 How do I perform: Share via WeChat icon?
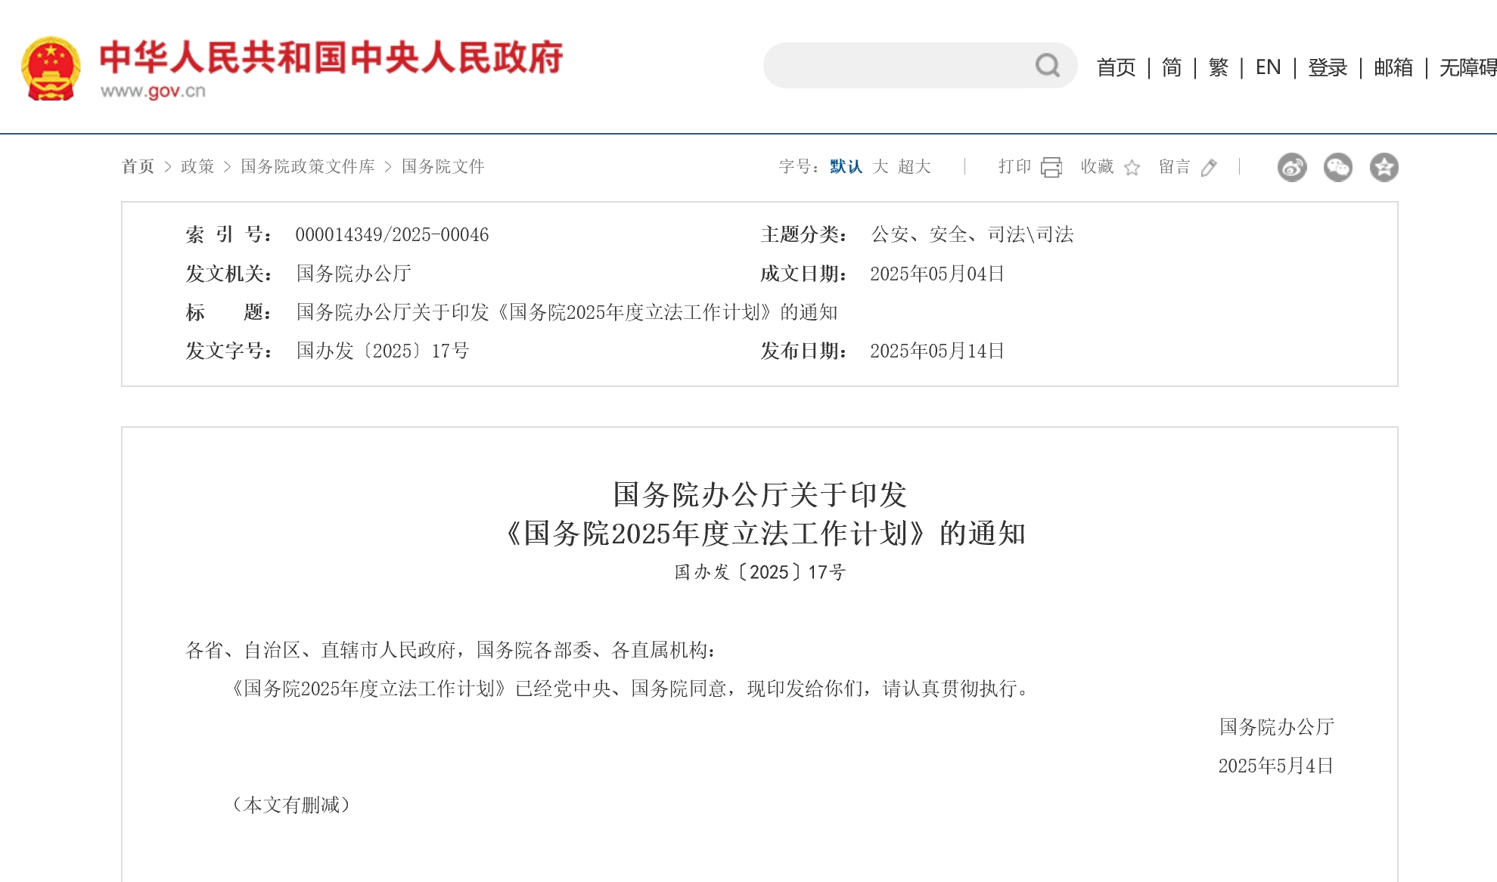point(1337,167)
